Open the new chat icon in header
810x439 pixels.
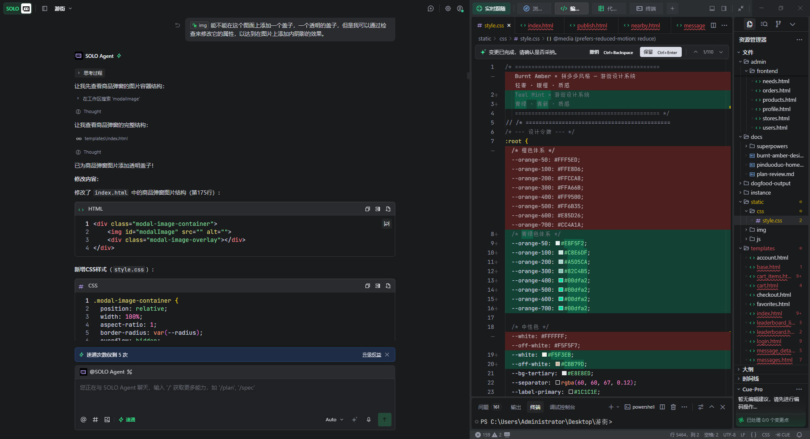coord(431,8)
